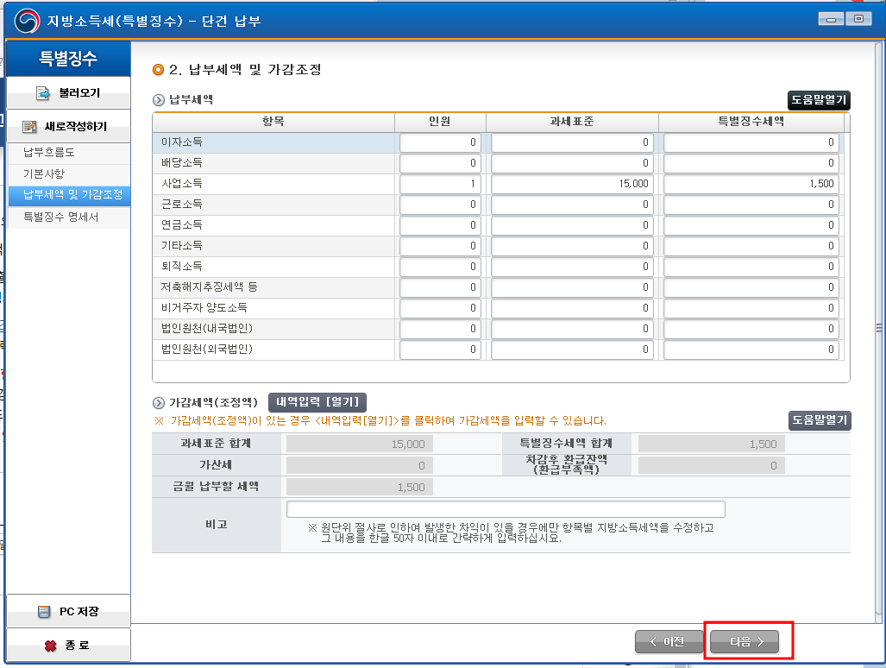Click 사업소득 특별징수세액 field showing 1,500
The width and height of the screenshot is (886, 668).
pos(751,184)
